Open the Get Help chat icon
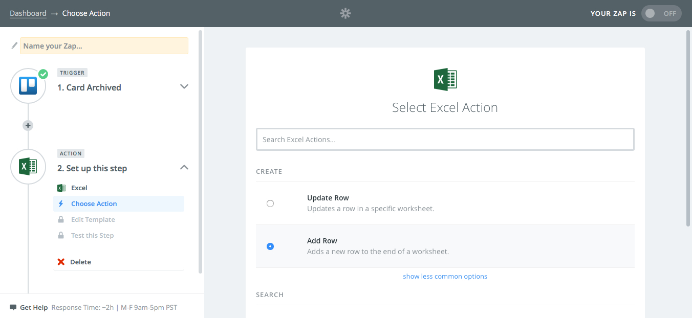Screen dimensions: 692x318 point(13,307)
